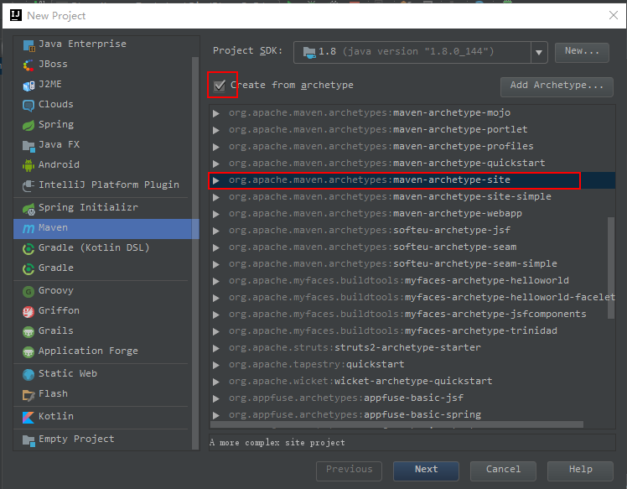627x489 pixels.
Task: Expand maven-archetype-quickstart node
Action: click(216, 164)
